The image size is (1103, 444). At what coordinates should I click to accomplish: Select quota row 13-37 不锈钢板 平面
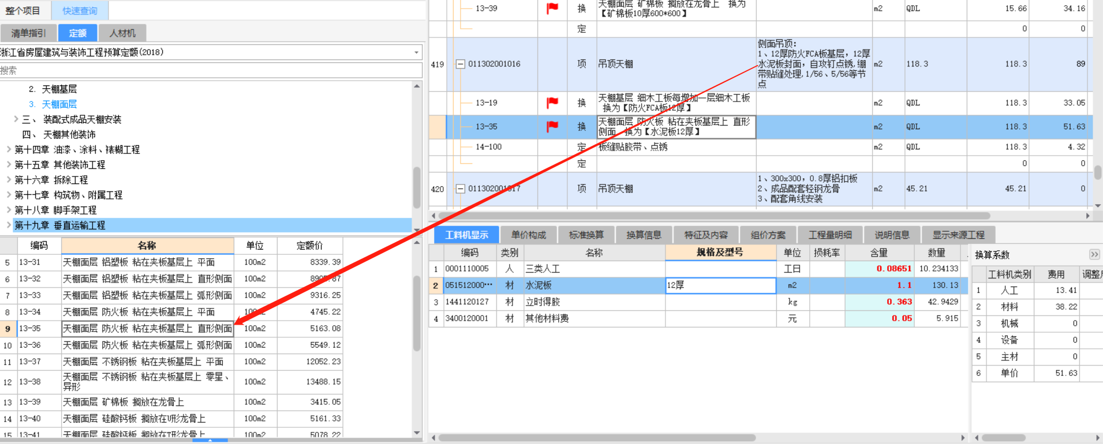tap(171, 362)
